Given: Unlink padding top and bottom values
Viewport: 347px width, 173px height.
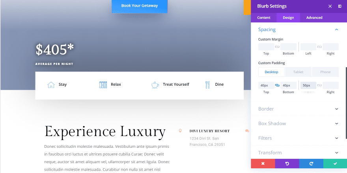Looking at the screenshot, I should 277,85.
